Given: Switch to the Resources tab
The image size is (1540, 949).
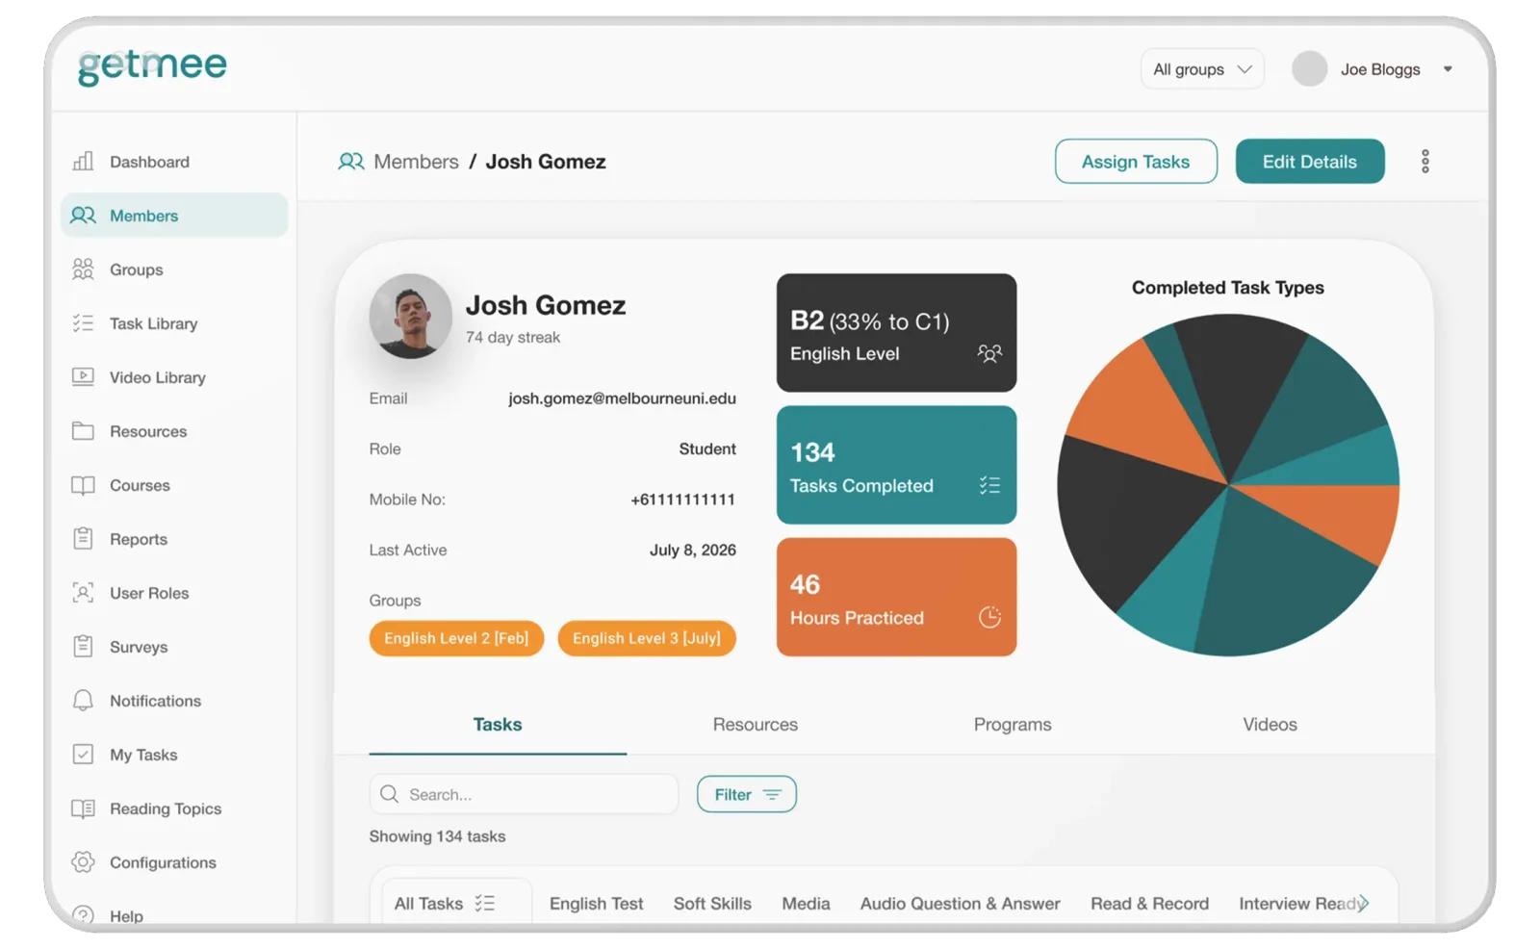Looking at the screenshot, I should pyautogui.click(x=755, y=724).
